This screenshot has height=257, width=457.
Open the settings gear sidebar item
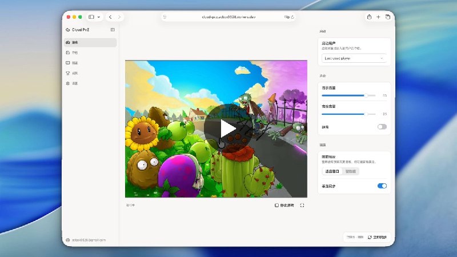point(90,83)
